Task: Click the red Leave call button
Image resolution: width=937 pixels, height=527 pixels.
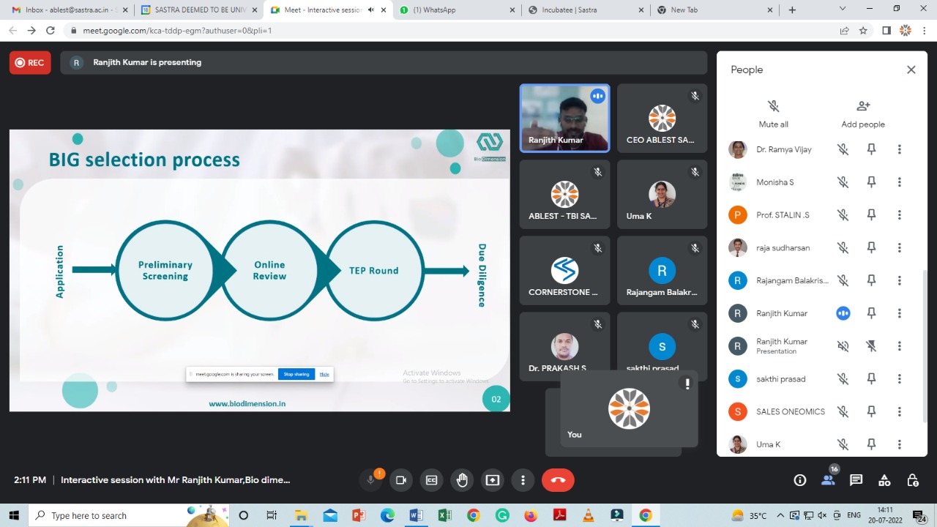Action: pos(558,480)
